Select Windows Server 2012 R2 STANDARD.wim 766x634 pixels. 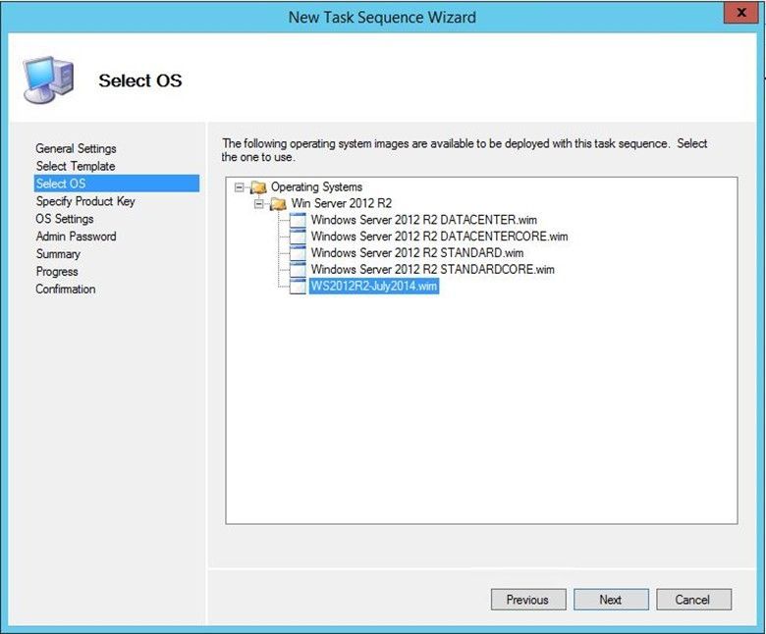[x=417, y=253]
